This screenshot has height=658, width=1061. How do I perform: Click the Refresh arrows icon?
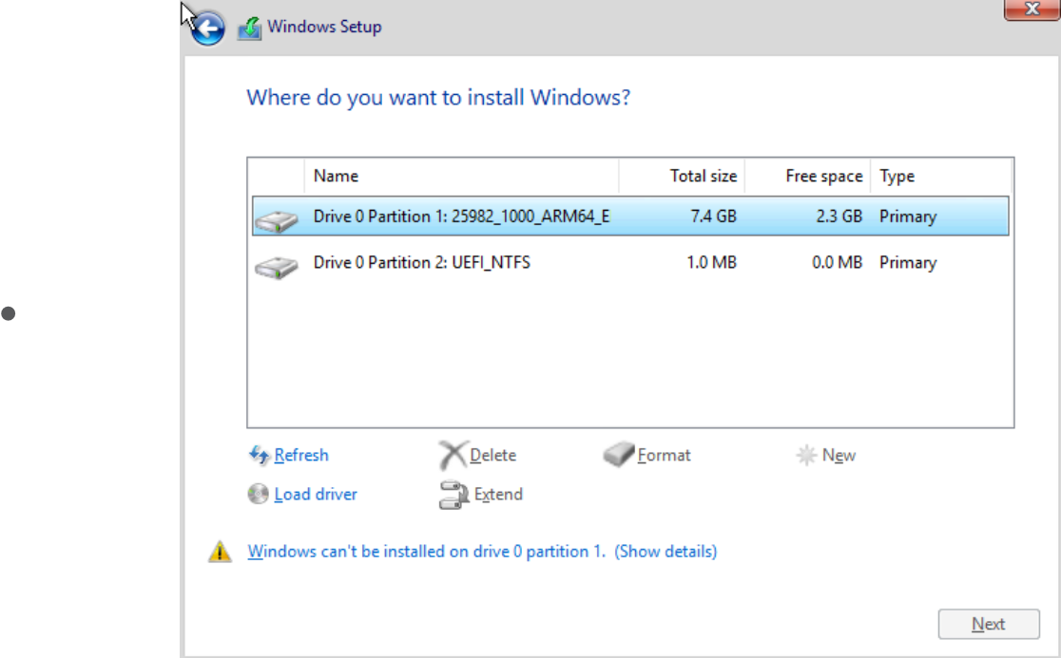(260, 456)
